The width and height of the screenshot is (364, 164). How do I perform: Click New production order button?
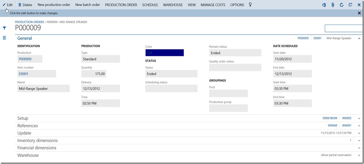(x=54, y=5)
